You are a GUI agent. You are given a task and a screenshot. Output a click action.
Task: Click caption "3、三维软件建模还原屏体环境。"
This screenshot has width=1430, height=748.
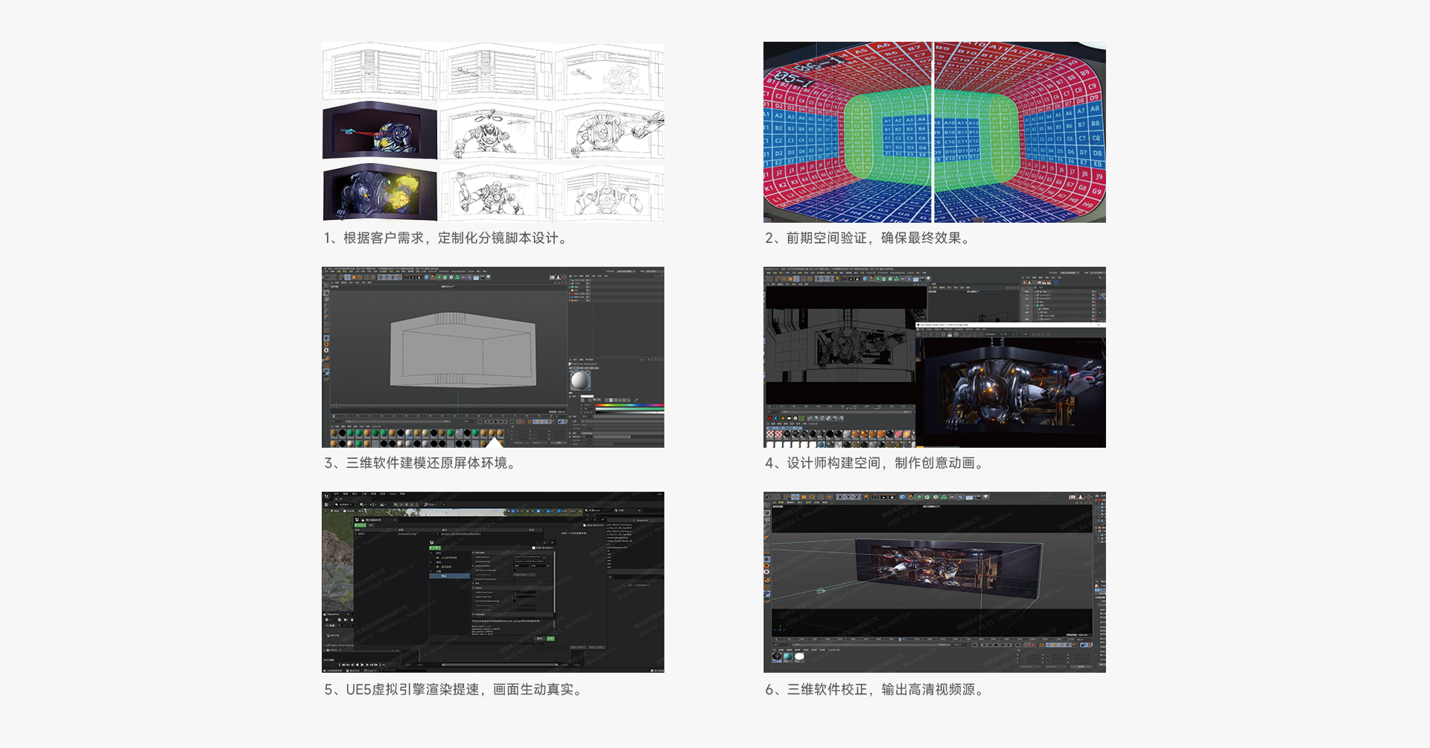coord(422,463)
